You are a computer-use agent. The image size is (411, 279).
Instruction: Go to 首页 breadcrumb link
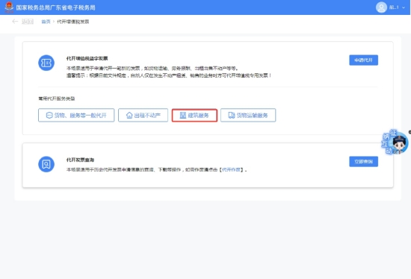pyautogui.click(x=46, y=22)
